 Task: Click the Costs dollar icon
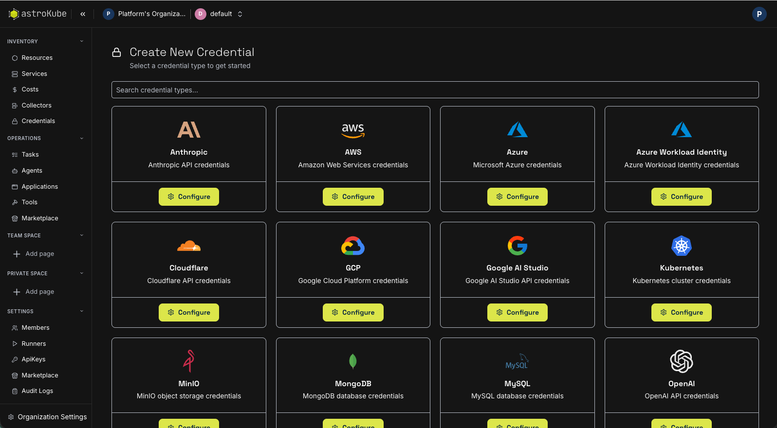click(15, 89)
